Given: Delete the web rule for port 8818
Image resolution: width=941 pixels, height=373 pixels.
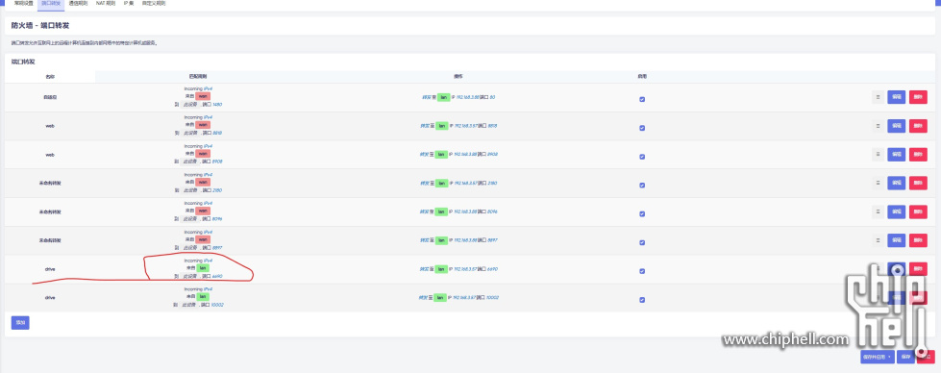Looking at the screenshot, I should pyautogui.click(x=918, y=126).
